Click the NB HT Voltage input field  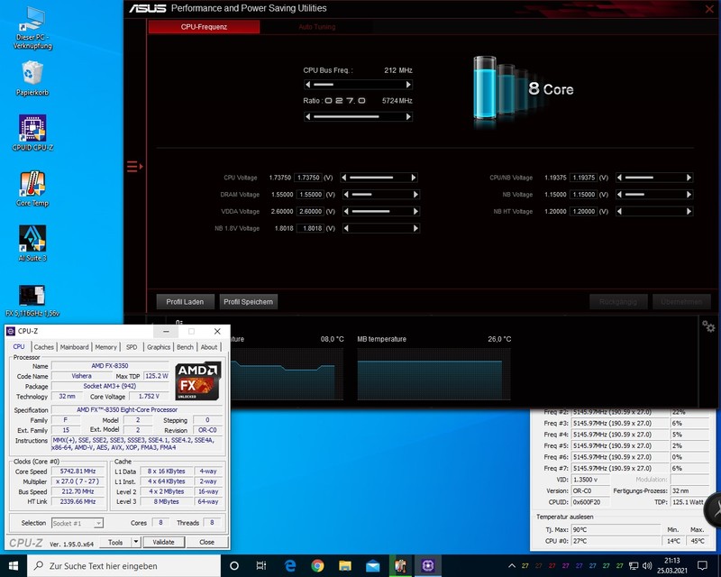pyautogui.click(x=583, y=212)
